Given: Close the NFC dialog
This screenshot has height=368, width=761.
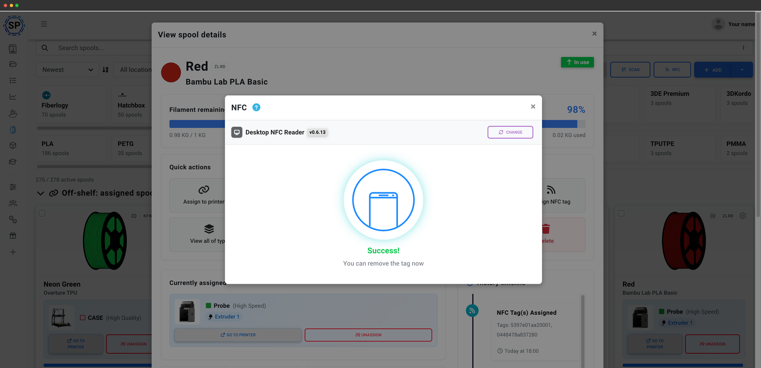Looking at the screenshot, I should [533, 107].
